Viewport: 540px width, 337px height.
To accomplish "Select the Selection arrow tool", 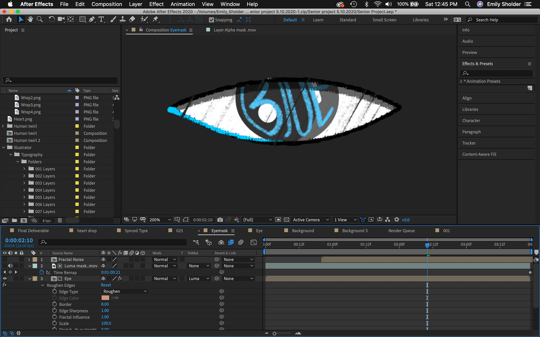I will (x=21, y=19).
